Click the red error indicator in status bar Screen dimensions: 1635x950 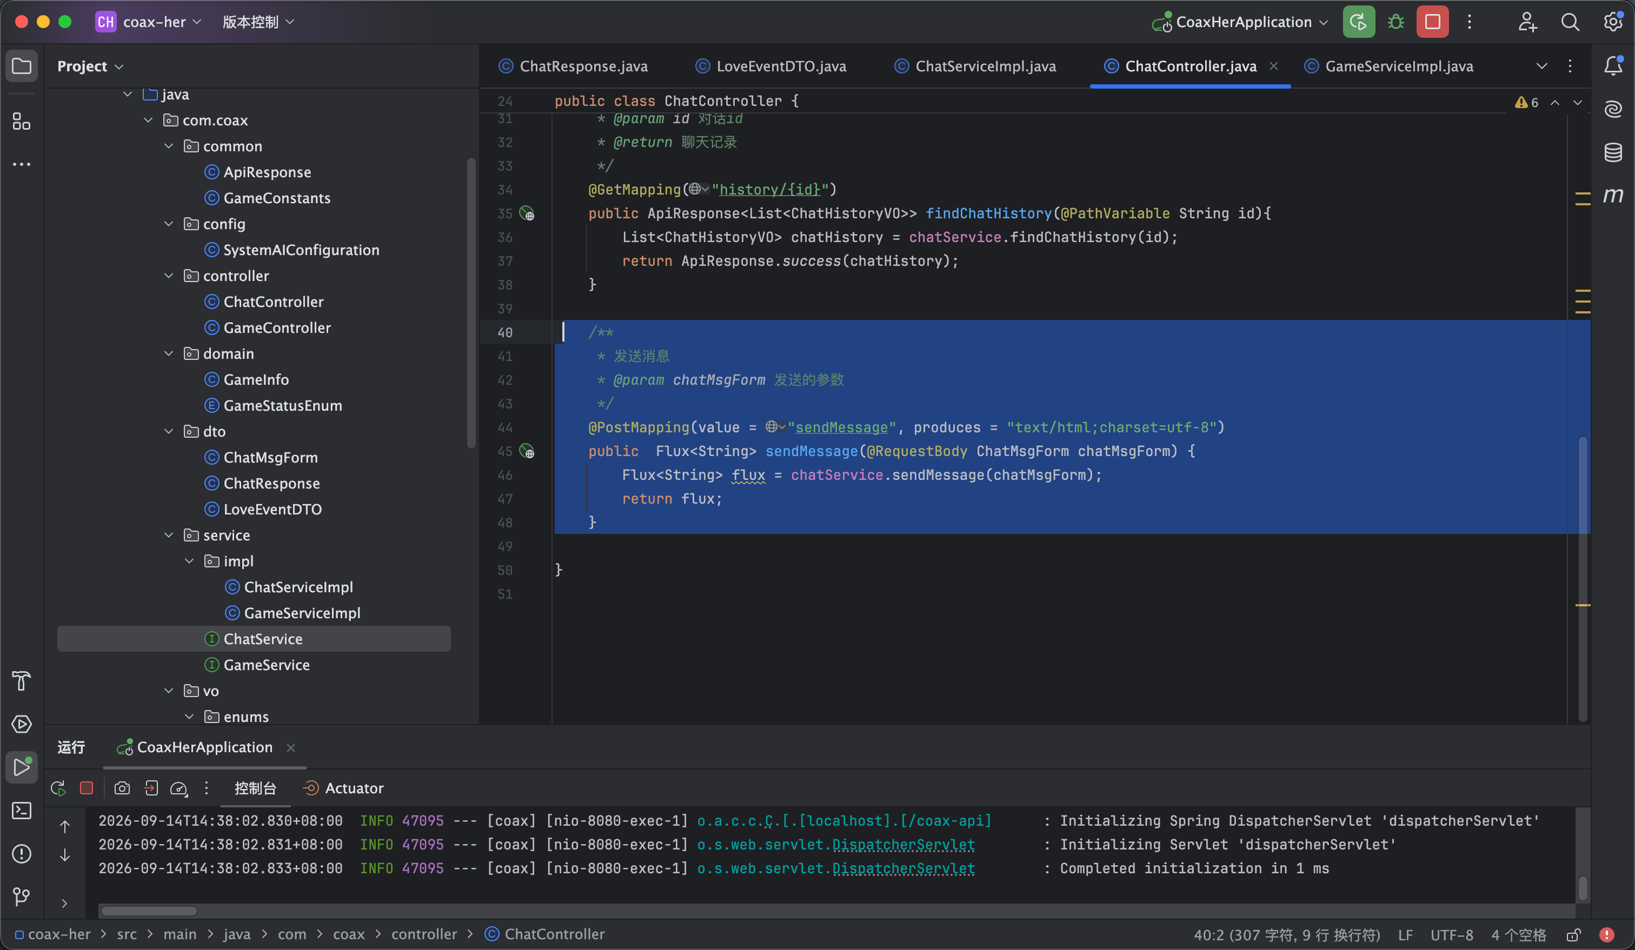point(1606,934)
